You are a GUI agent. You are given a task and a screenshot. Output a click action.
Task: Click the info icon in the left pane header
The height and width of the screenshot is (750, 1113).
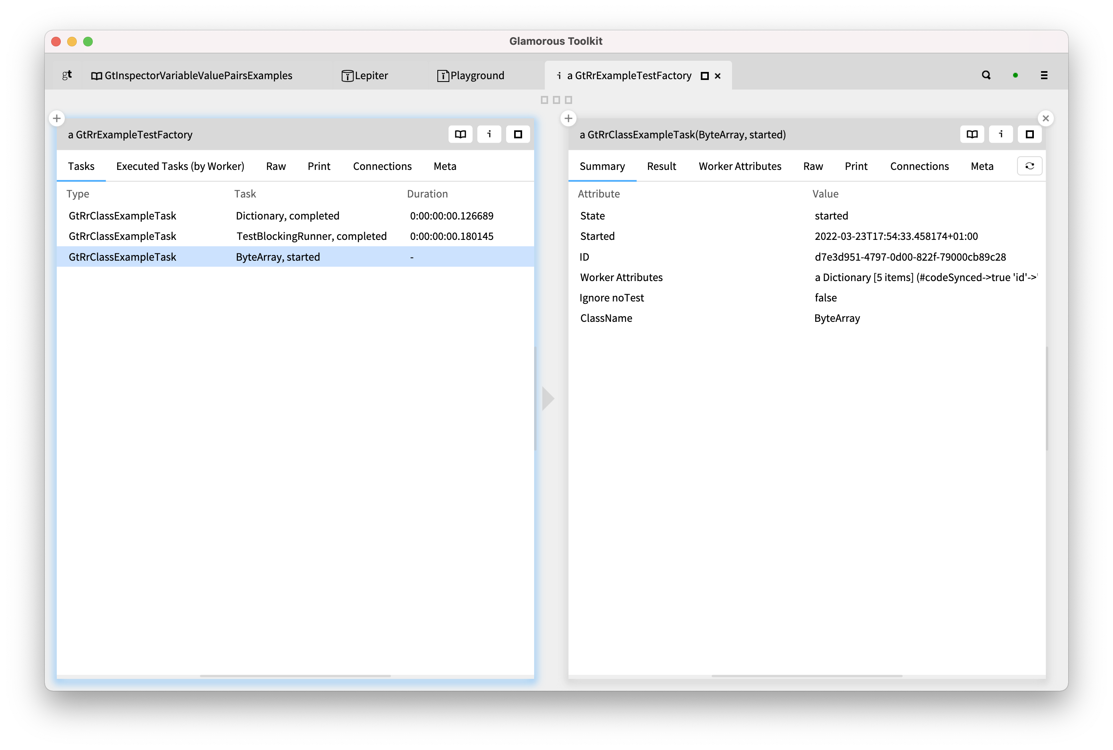pos(489,134)
